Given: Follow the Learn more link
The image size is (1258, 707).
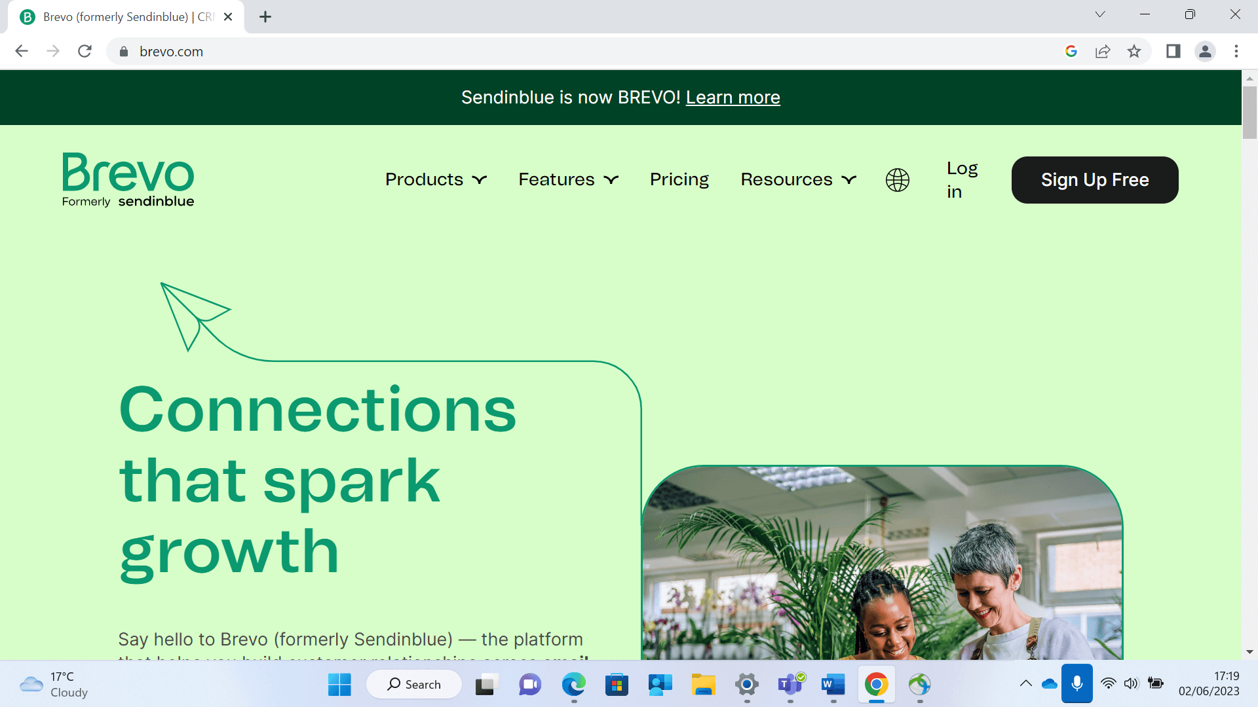Looking at the screenshot, I should pyautogui.click(x=733, y=98).
